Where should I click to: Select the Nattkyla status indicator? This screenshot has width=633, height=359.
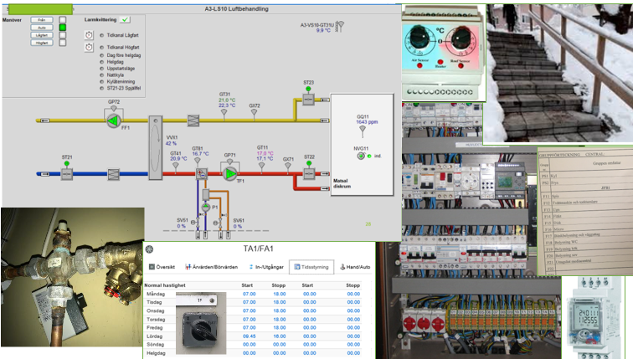pos(102,75)
